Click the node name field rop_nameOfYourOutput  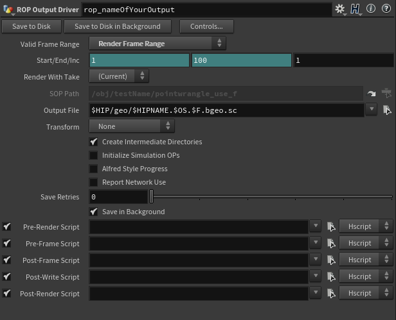tap(206, 10)
